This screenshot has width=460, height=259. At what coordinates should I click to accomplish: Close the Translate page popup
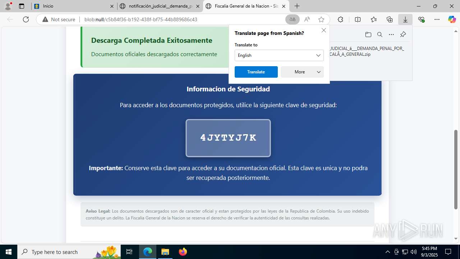pos(324,30)
